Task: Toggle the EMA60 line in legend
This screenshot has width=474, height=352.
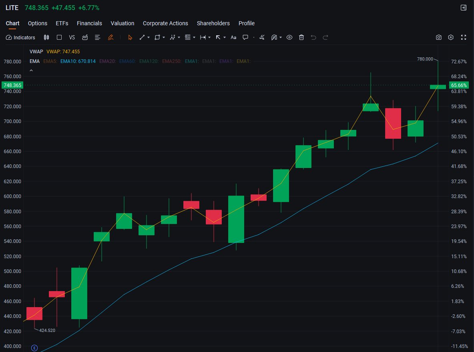Action: [127, 61]
